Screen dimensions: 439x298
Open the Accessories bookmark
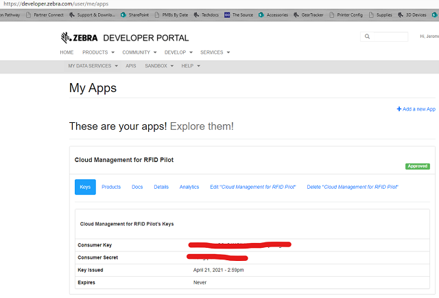click(x=273, y=15)
